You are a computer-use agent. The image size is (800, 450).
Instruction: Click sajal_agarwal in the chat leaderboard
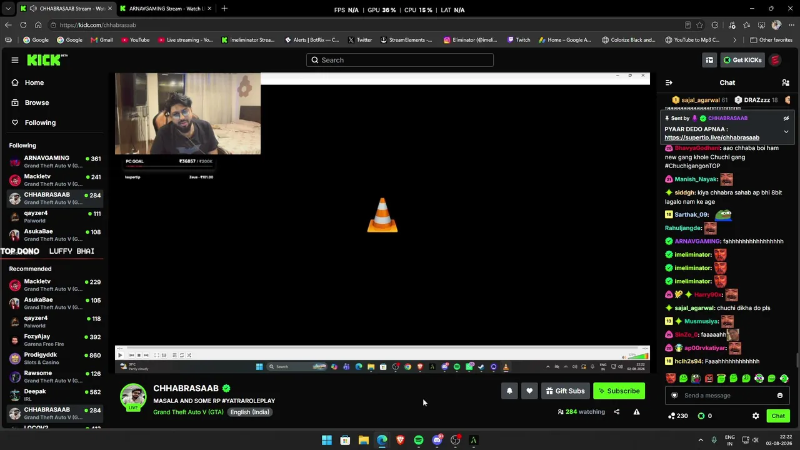[699, 100]
